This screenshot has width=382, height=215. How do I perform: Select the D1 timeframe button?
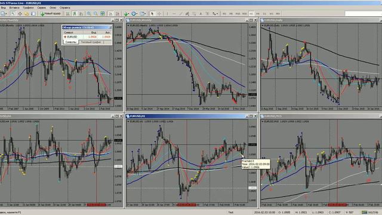[x=264, y=14]
